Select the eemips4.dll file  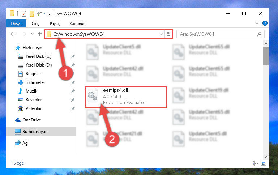click(126, 97)
